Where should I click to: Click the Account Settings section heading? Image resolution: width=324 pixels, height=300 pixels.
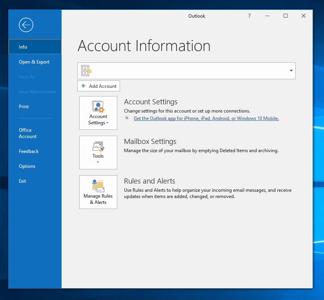pyautogui.click(x=151, y=102)
